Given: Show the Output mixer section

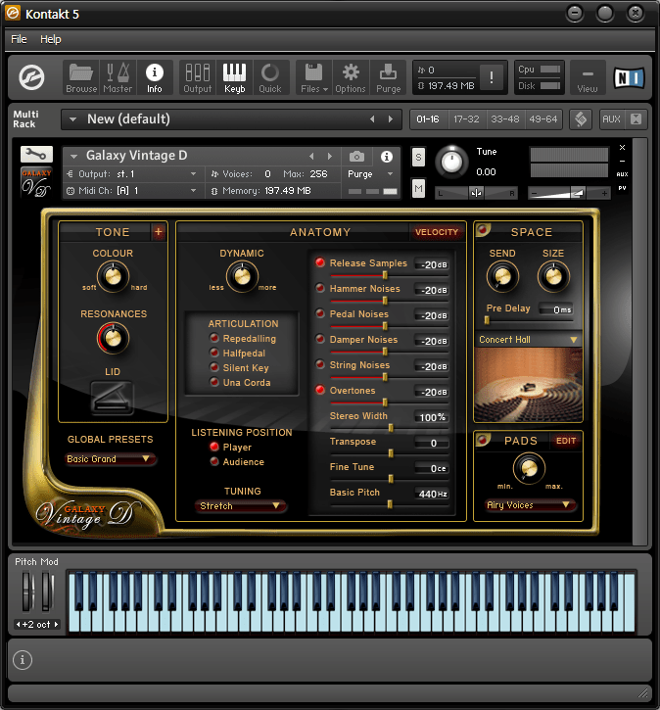Looking at the screenshot, I should 198,77.
